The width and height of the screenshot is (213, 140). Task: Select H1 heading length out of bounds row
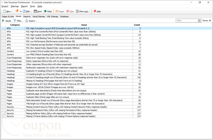click(71, 74)
